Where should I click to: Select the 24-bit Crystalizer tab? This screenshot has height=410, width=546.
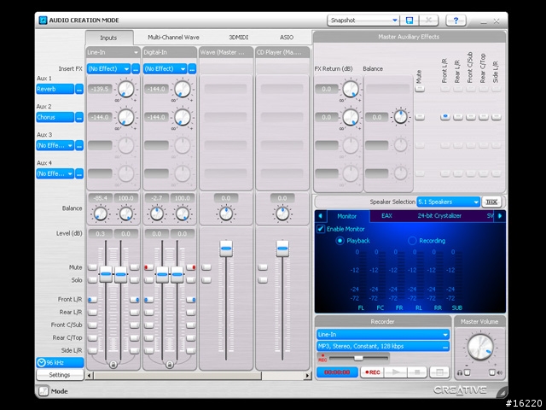coord(439,216)
